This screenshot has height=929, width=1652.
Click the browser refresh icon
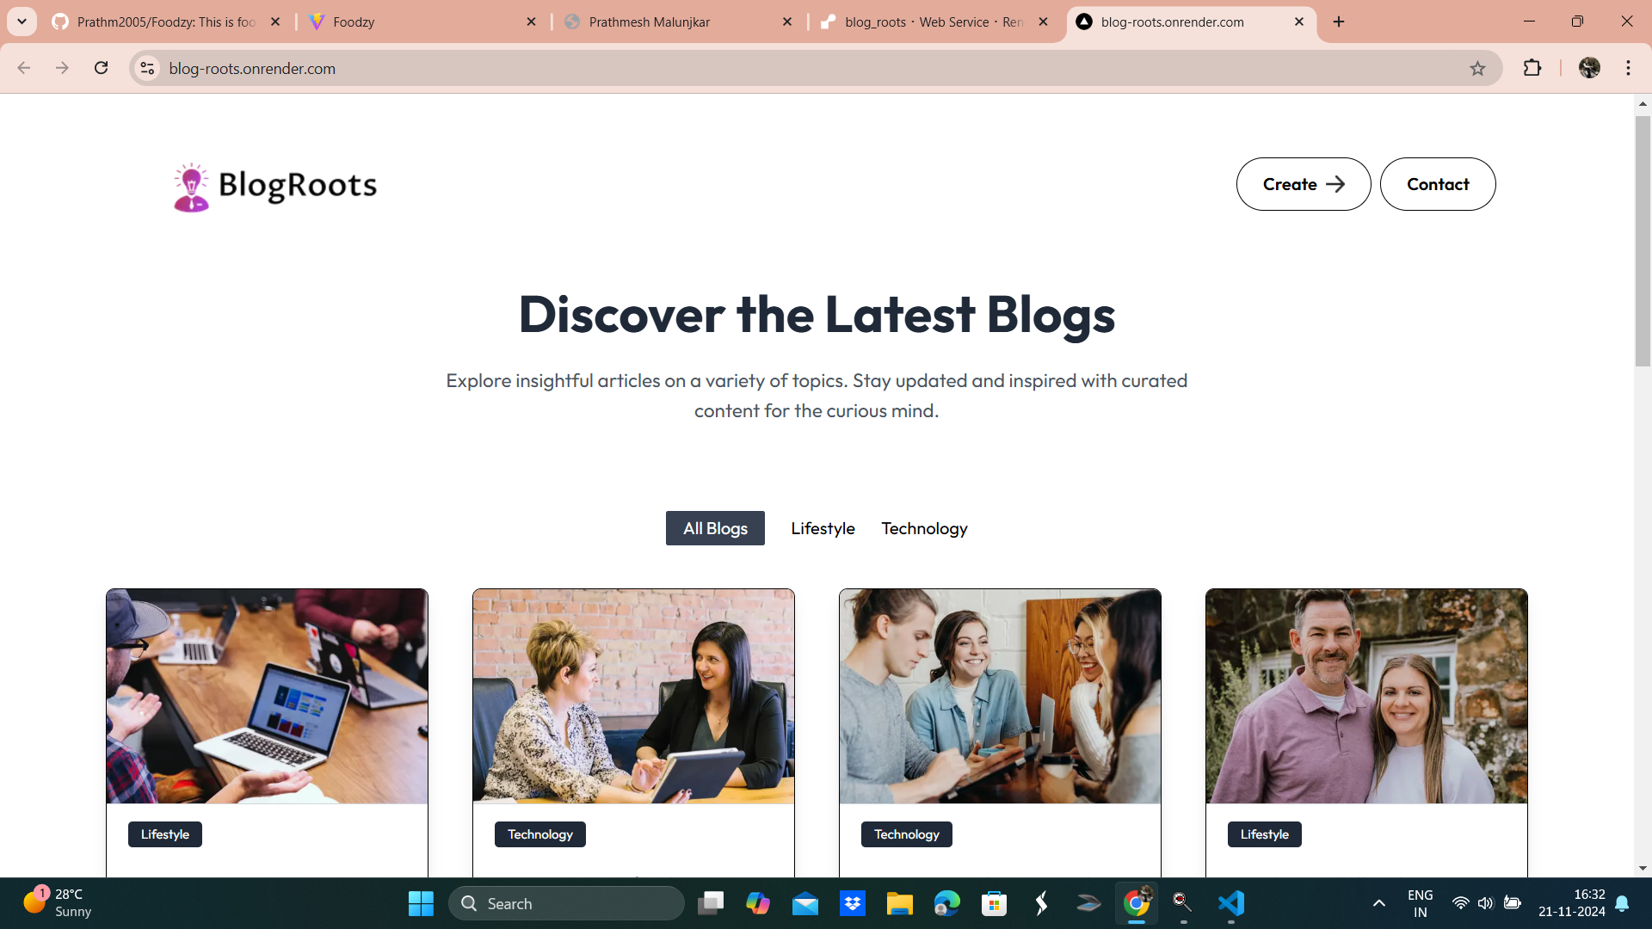102,68
